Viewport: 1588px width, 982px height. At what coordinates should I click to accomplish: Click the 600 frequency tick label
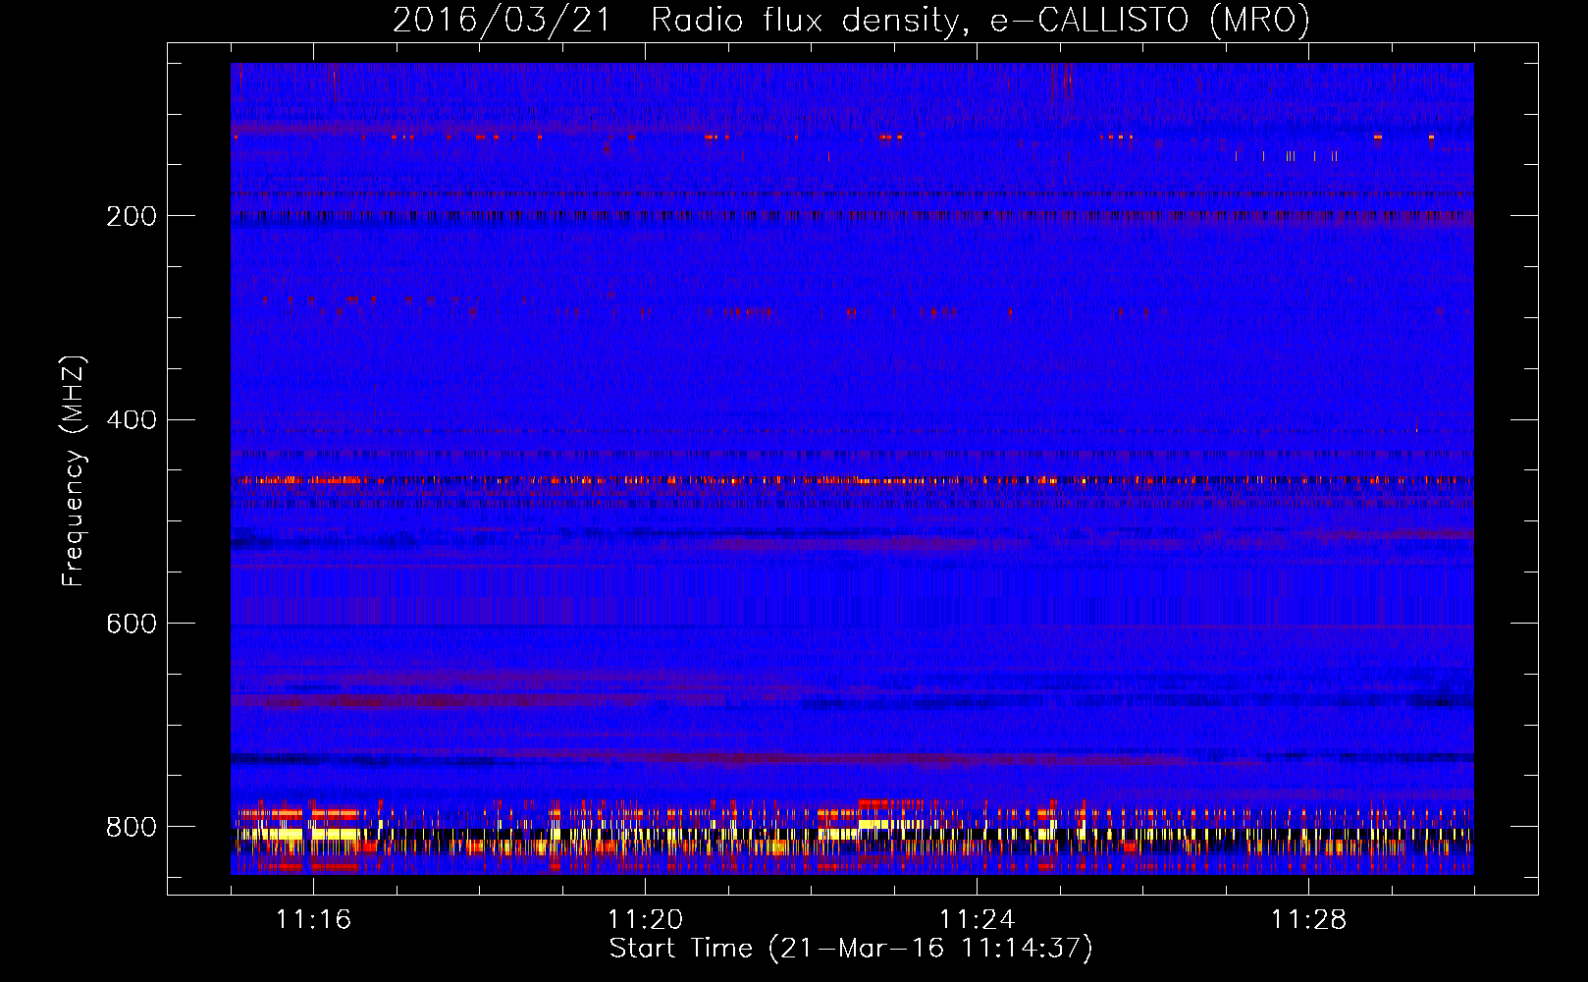(132, 624)
